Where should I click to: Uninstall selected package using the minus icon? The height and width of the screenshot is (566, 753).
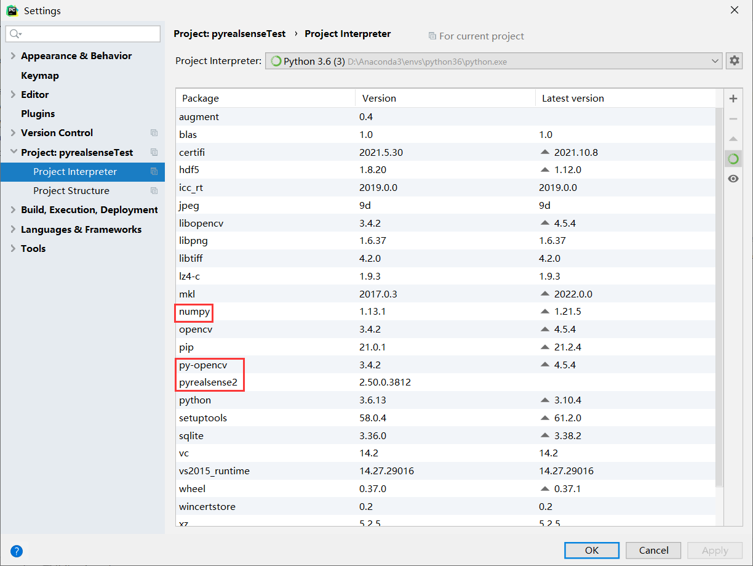click(x=733, y=118)
